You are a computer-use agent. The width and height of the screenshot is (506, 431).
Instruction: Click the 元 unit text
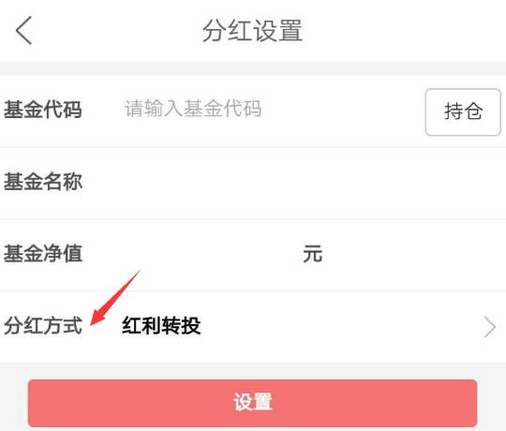pos(312,254)
